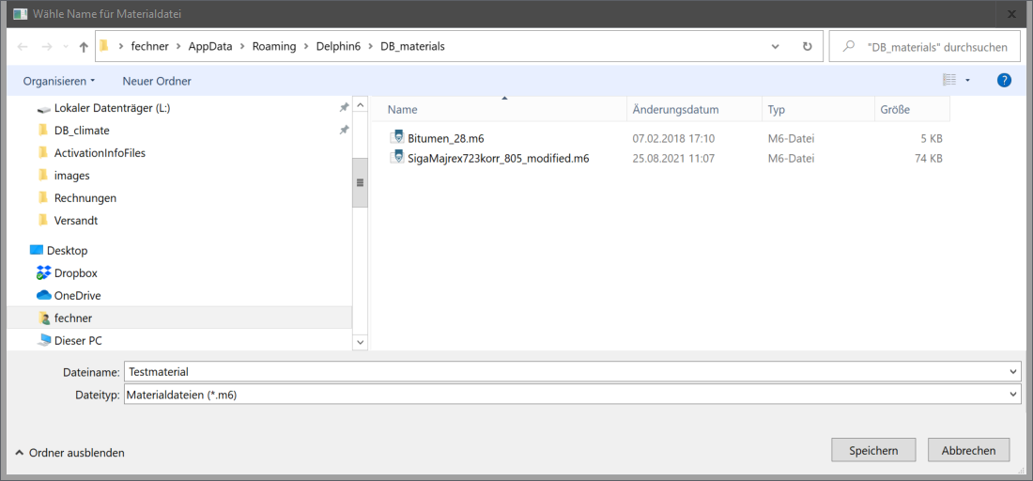Click the folder icon in address bar

coord(104,46)
